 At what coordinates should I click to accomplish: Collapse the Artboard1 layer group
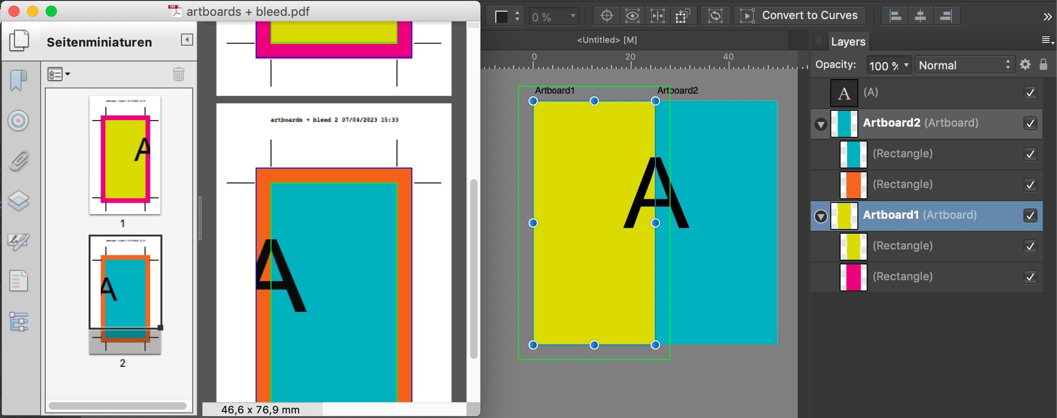pos(821,216)
